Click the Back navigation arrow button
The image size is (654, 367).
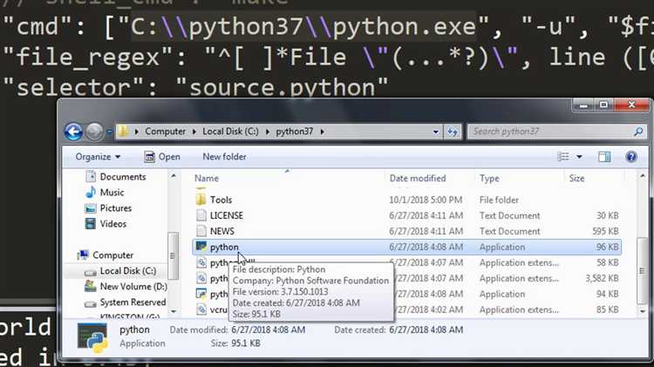74,132
